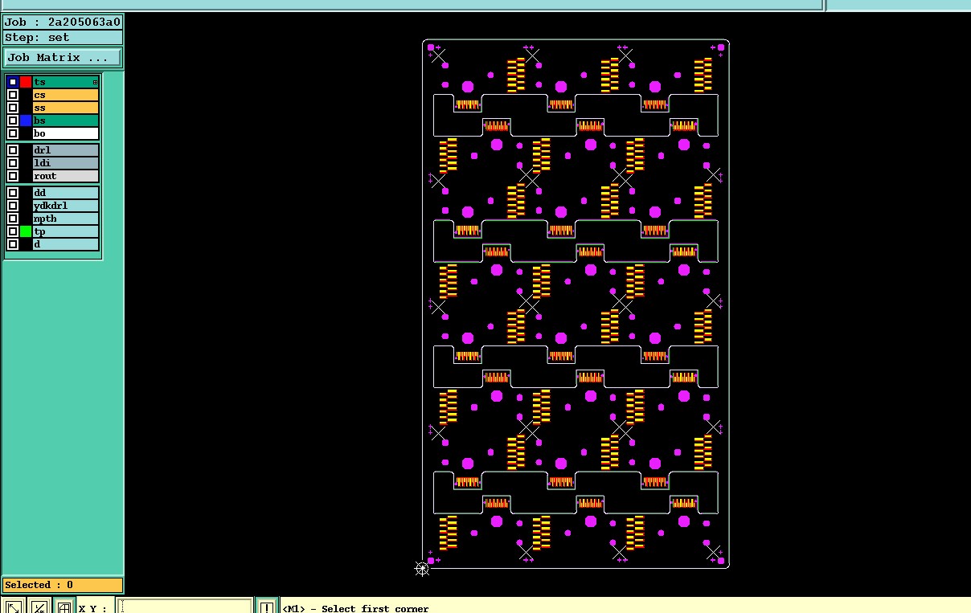Toggle the ydkdrl layer checkbox
Image resolution: width=971 pixels, height=613 pixels.
13,206
